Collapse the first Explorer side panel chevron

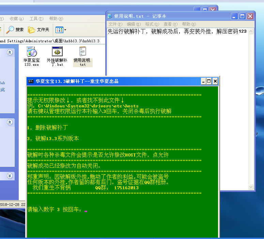(10, 52)
